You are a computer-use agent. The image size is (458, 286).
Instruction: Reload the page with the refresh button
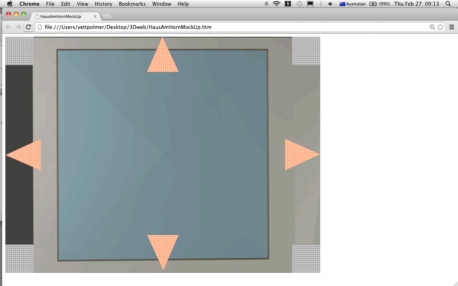click(x=28, y=27)
